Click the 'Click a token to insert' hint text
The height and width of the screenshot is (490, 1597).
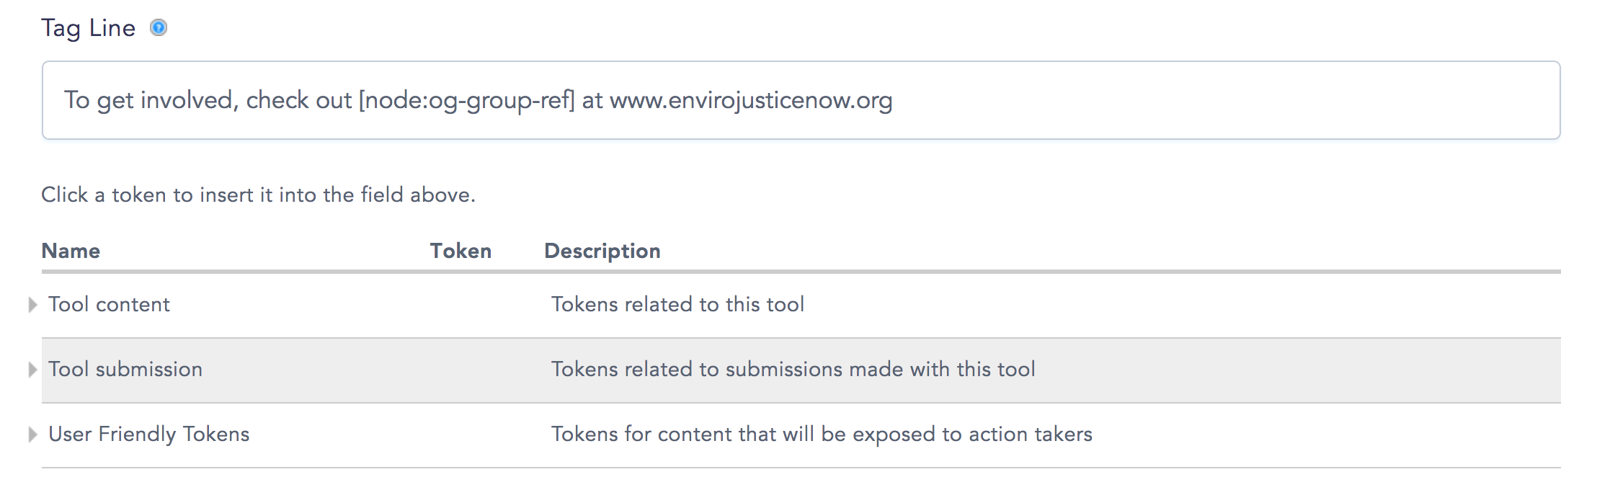[x=258, y=195]
